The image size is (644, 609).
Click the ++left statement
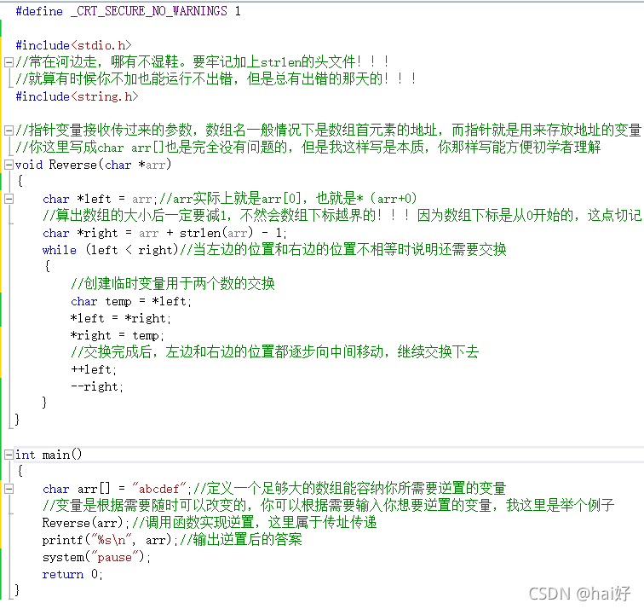click(x=94, y=369)
